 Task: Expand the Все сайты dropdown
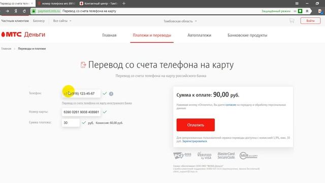pos(62,21)
